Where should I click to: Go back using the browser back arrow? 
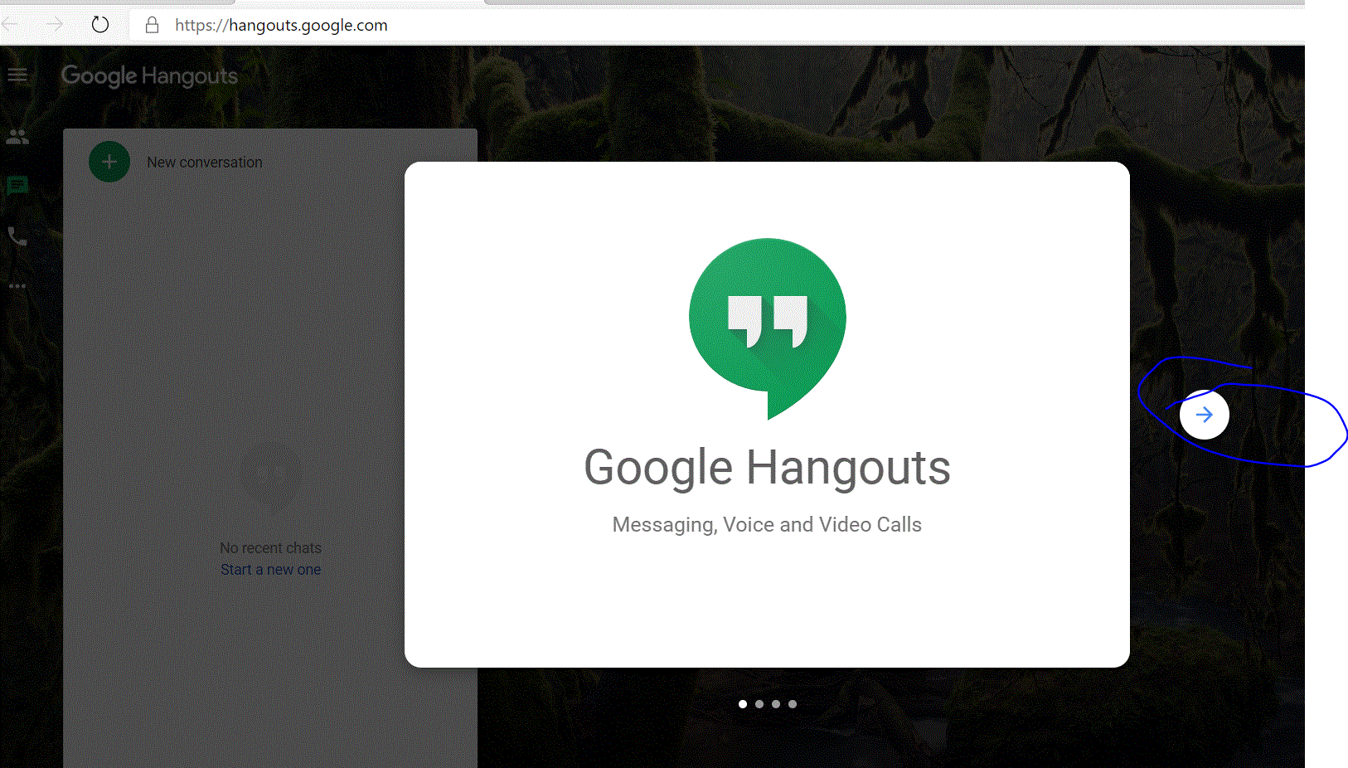click(x=10, y=25)
